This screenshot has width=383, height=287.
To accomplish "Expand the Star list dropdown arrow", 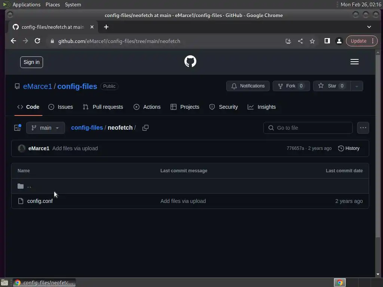I will pos(356,86).
